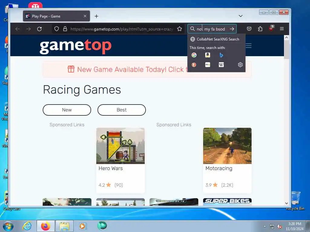Select the Recycle Bin desktop icon
This screenshot has height=232, width=310.
[295, 201]
